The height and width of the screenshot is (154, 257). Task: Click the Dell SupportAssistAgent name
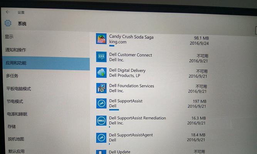tap(131, 135)
